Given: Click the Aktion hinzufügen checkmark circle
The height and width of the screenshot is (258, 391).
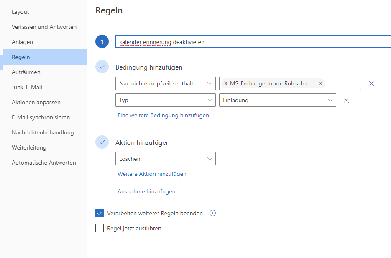Looking at the screenshot, I should point(102,142).
